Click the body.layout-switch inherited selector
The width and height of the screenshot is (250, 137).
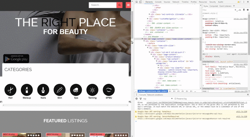[x=224, y=62]
